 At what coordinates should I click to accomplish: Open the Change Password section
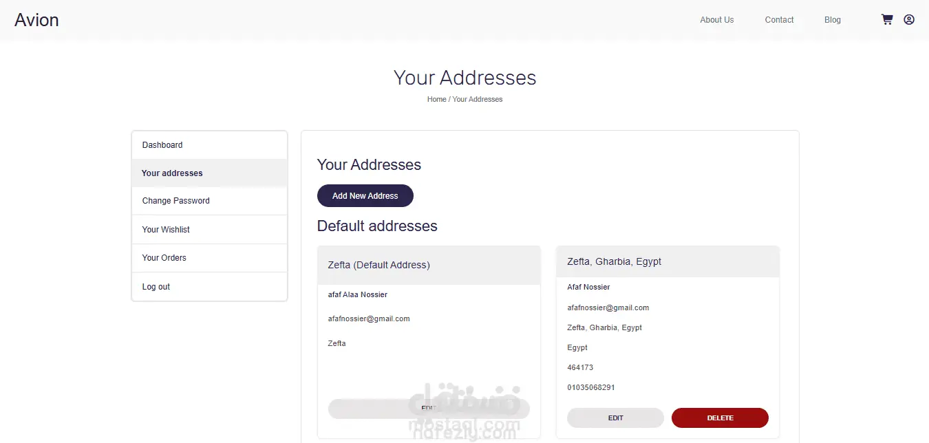click(x=176, y=201)
